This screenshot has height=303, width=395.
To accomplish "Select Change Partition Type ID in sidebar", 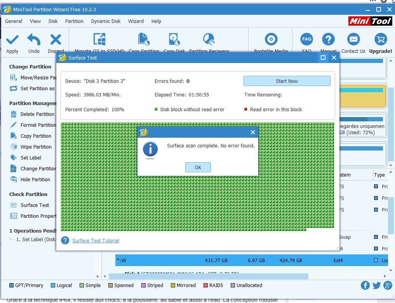I will point(33,168).
